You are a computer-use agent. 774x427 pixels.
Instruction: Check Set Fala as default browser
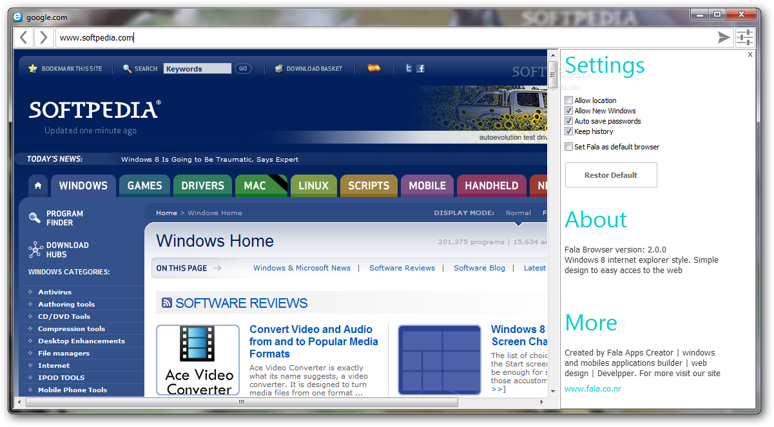click(568, 147)
